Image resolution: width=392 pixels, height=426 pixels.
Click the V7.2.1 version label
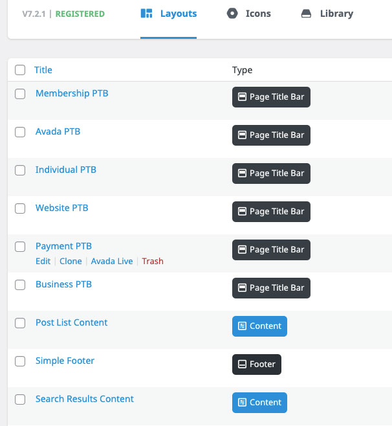(34, 14)
